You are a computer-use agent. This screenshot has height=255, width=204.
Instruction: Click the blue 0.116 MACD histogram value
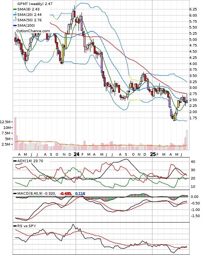80,194
